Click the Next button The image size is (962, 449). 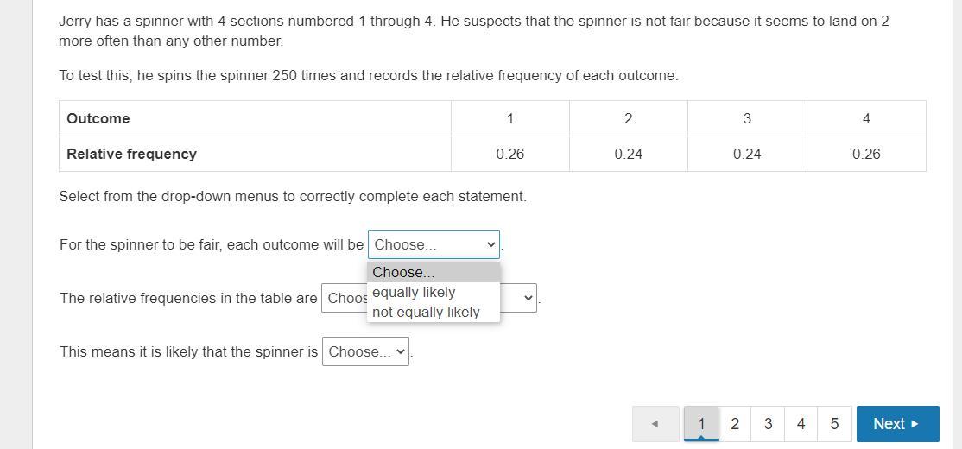click(897, 424)
